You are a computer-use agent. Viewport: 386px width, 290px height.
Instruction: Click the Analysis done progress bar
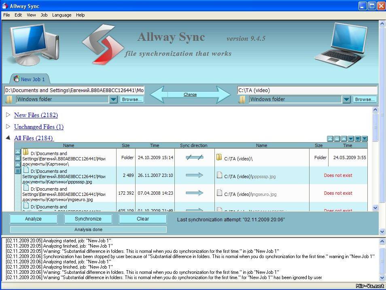[88, 229]
